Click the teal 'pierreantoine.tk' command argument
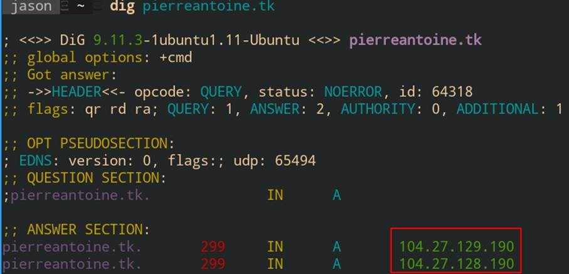Viewport: 569px width, 274px height. click(209, 7)
